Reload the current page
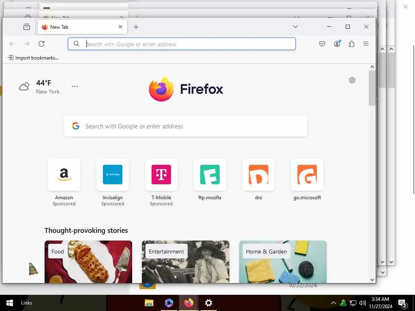Screen dimensions: 415x311 pyautogui.click(x=41, y=44)
